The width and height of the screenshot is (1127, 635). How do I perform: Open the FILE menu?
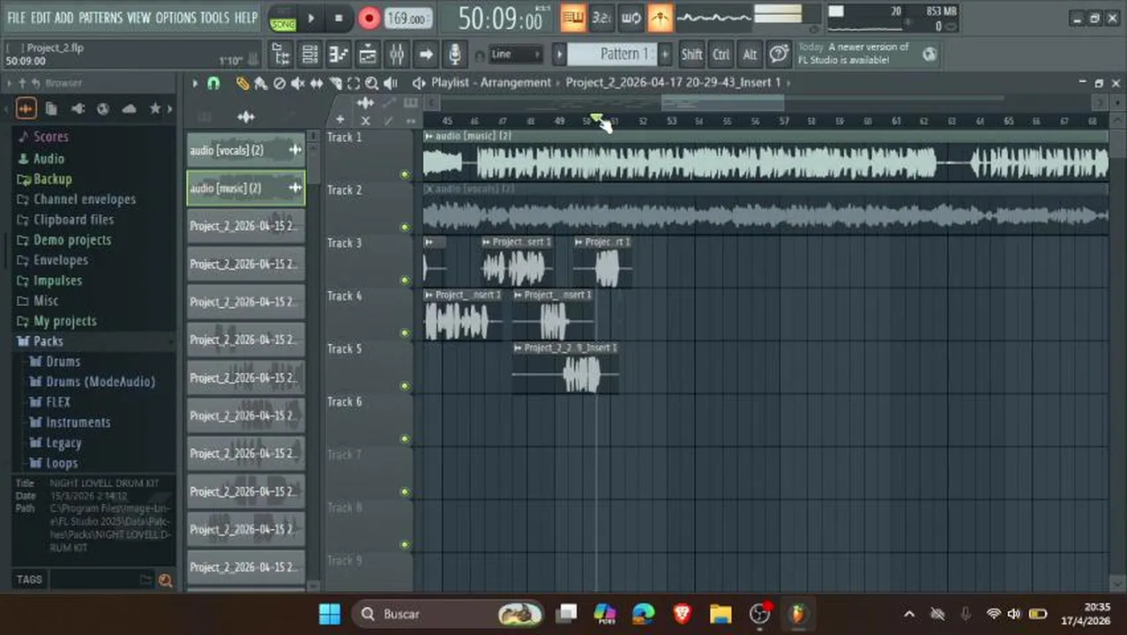click(x=17, y=18)
